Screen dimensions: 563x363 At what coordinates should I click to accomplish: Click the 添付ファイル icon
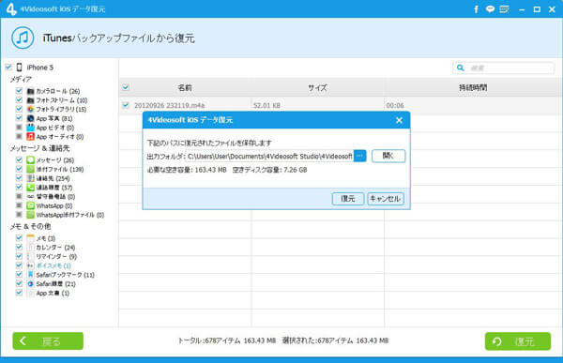(31, 169)
